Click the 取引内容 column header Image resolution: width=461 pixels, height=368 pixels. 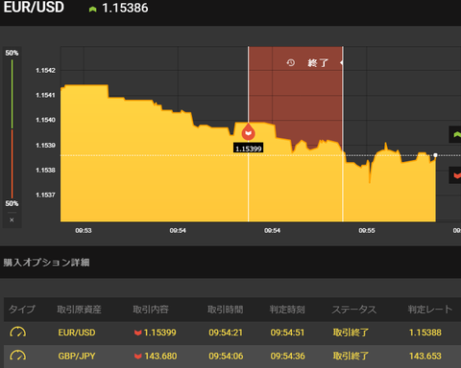(151, 310)
